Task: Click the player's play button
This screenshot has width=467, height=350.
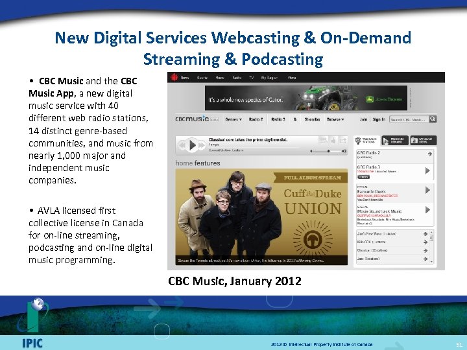Action: pos(193,145)
